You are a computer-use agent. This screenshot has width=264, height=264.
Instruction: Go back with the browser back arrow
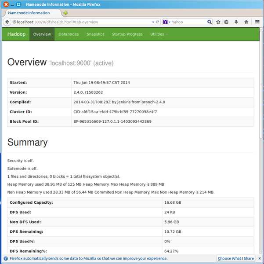point(7,22)
